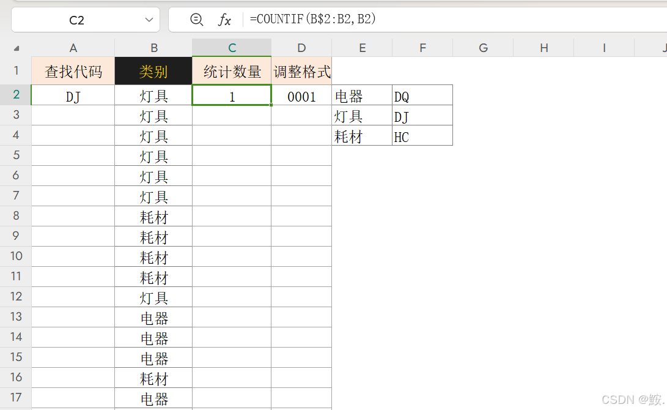Select column G header

(483, 48)
